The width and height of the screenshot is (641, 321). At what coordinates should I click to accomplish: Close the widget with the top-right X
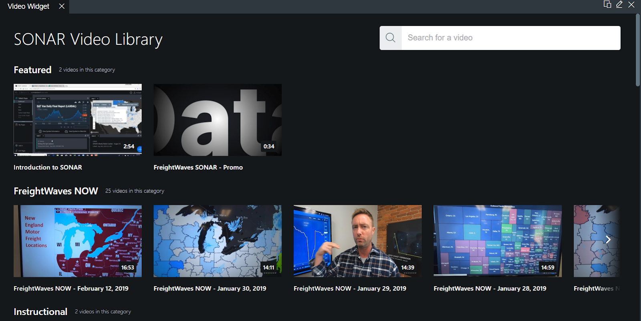tap(631, 4)
